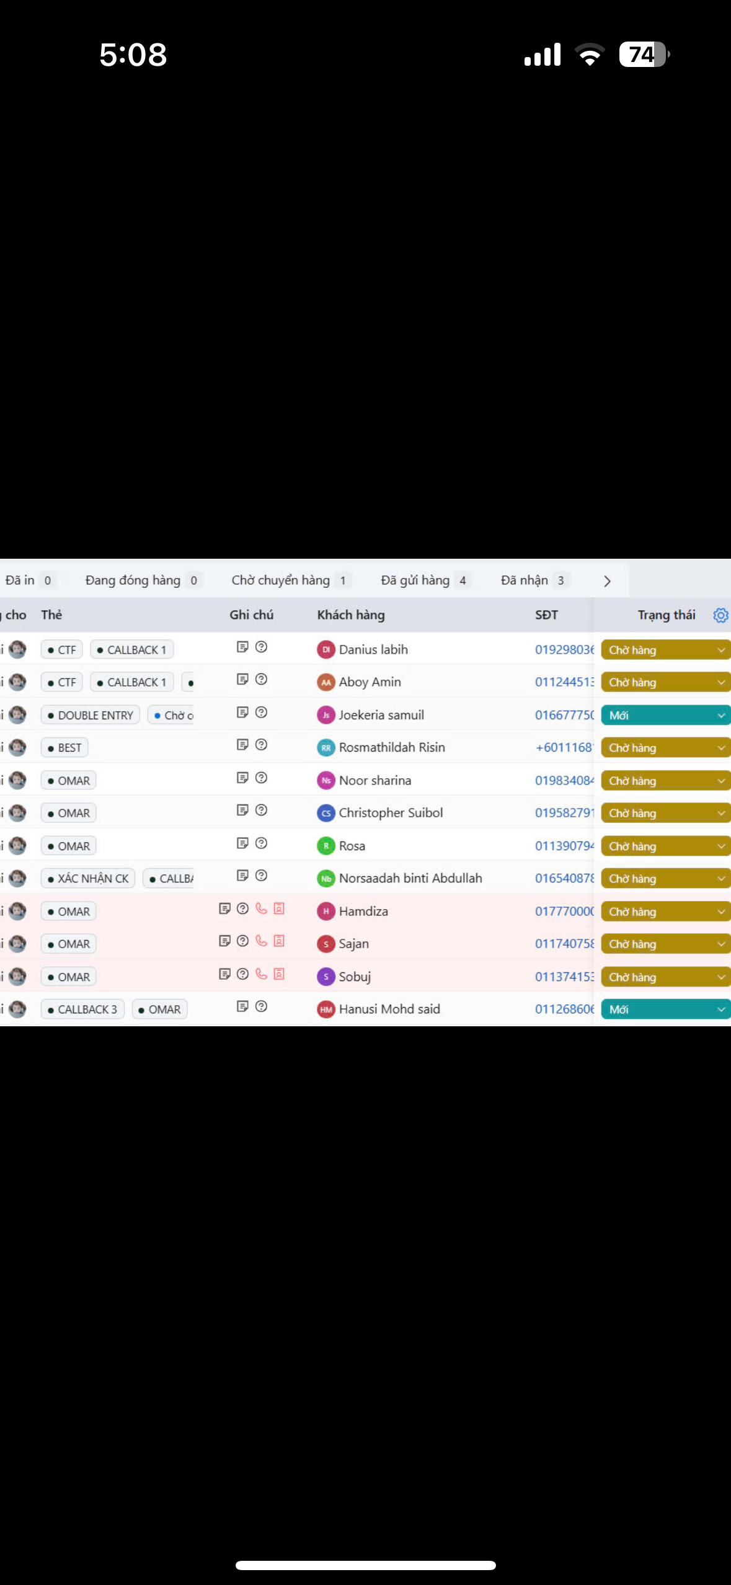Click the red phone icon in Sobuj row

(262, 974)
